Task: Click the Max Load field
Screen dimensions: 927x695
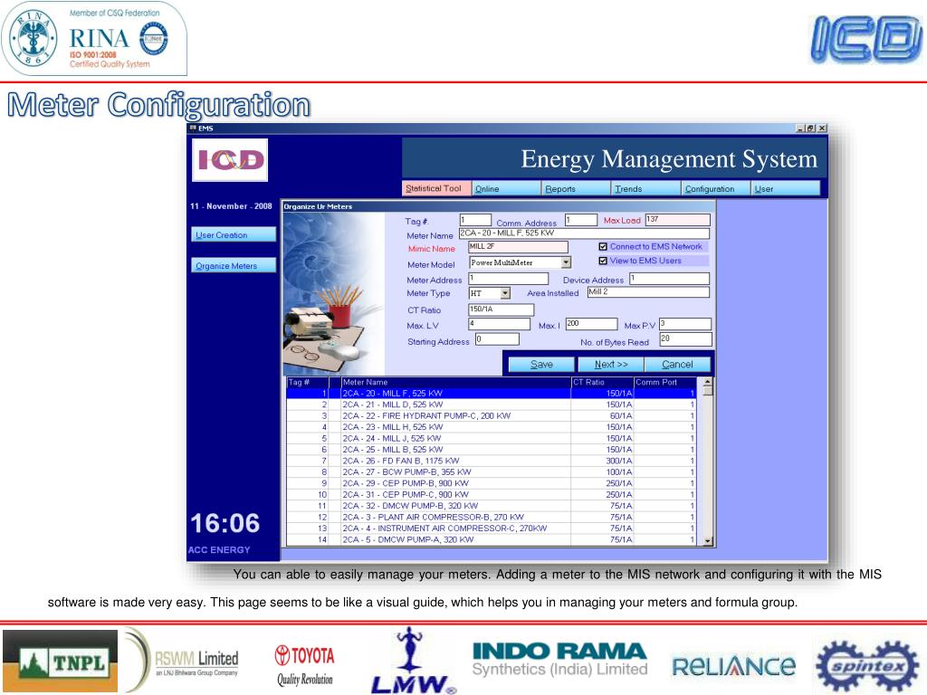Action: tap(677, 220)
